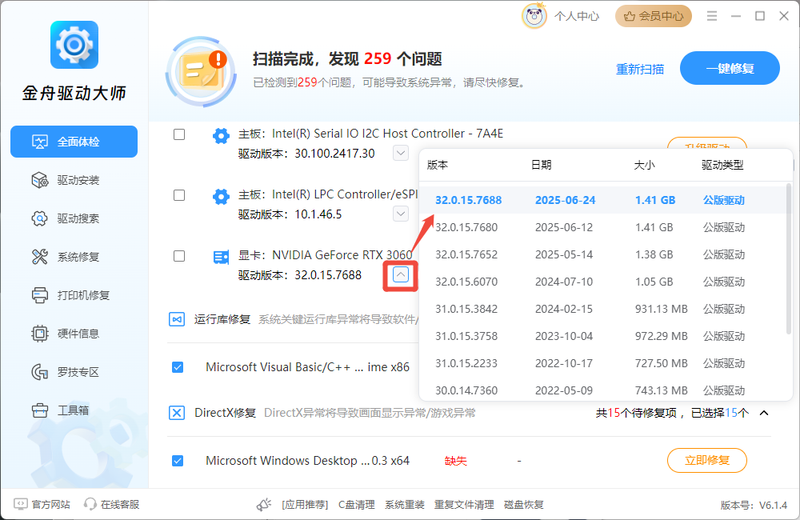
Task: Click the date 2025-06-12 cell
Action: [x=564, y=227]
